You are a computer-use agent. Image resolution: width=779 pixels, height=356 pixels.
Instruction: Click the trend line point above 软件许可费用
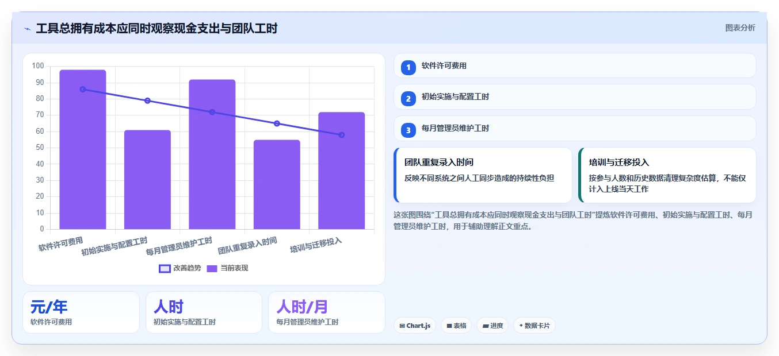pyautogui.click(x=83, y=89)
